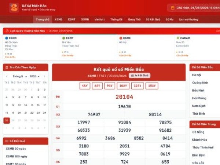
Task: Open Đà Nẵng lottery link
Action: (198, 132)
